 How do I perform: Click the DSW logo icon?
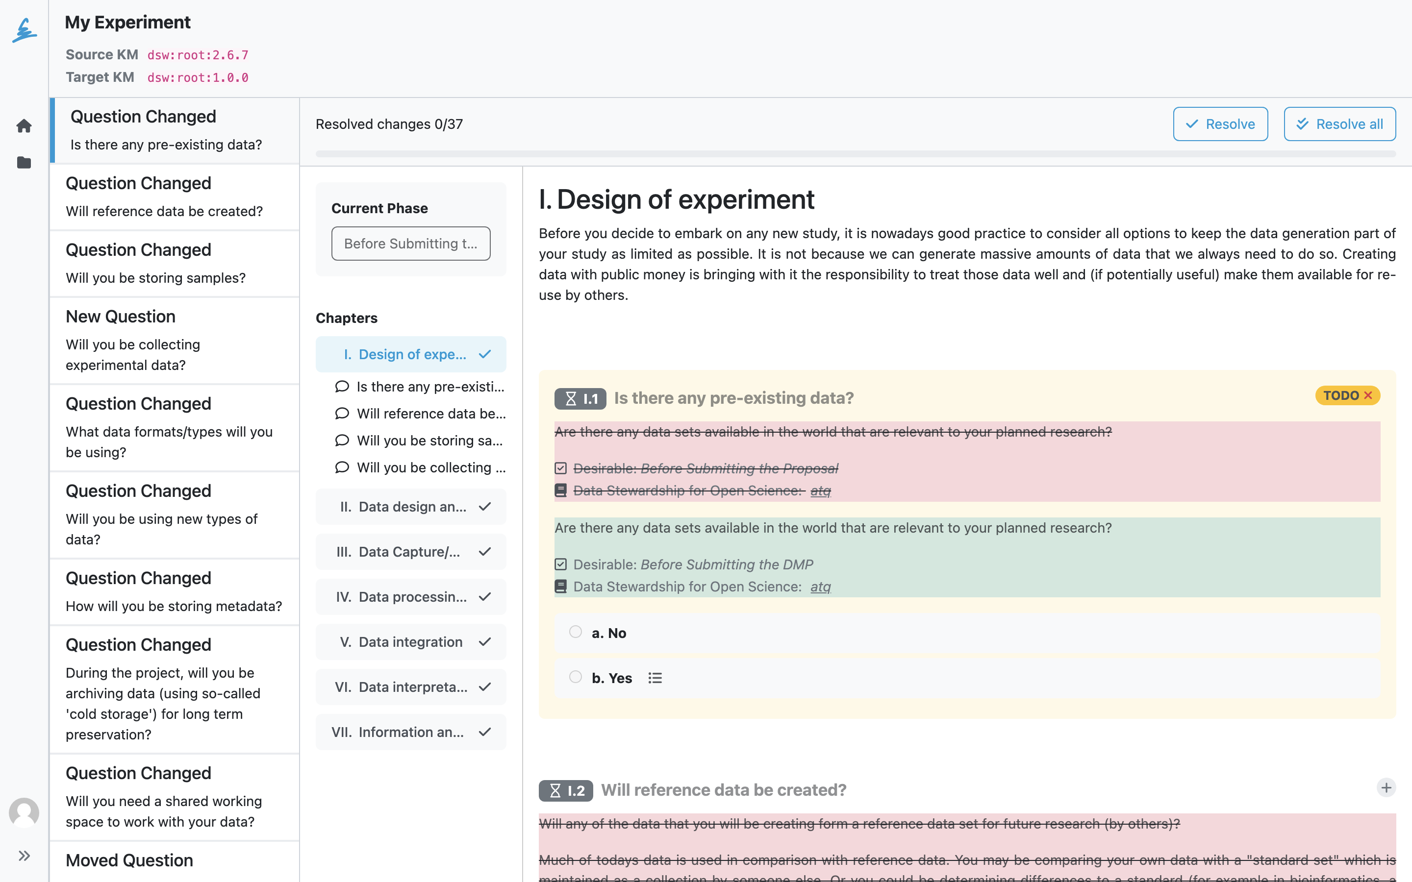click(24, 30)
